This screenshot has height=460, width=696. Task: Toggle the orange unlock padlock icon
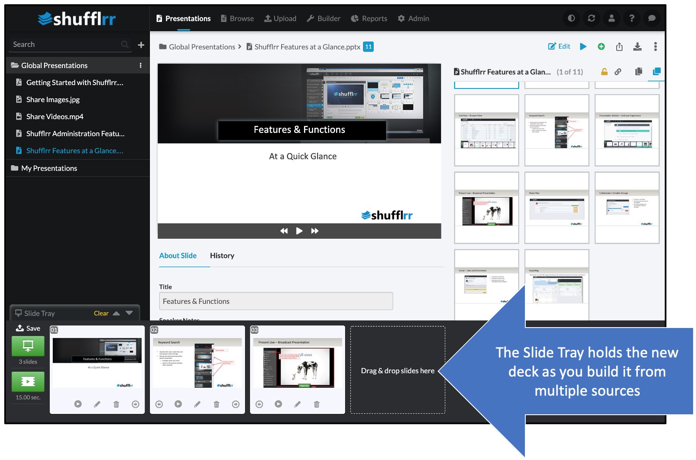[604, 72]
